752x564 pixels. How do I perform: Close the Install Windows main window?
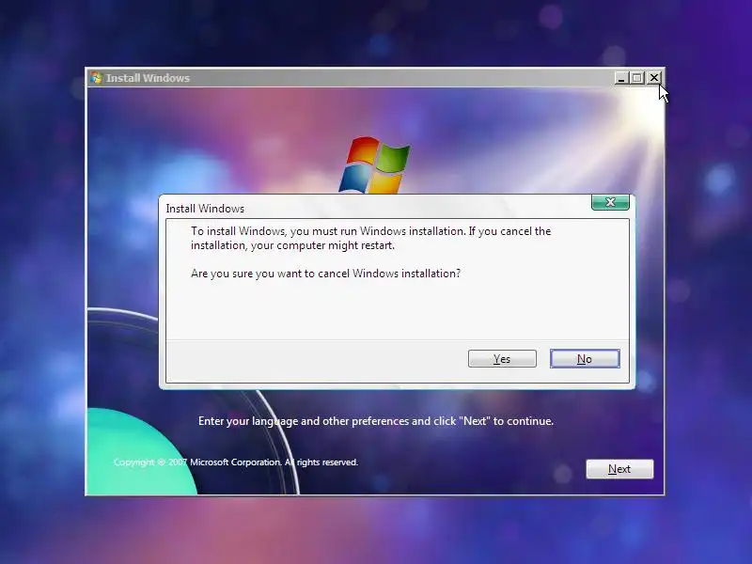(654, 78)
